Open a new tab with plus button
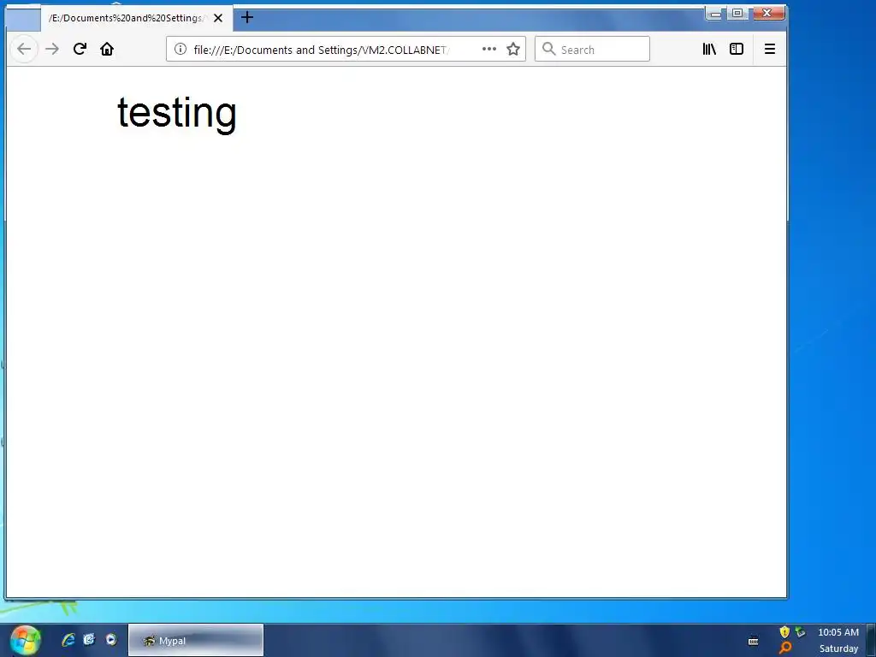 click(247, 18)
